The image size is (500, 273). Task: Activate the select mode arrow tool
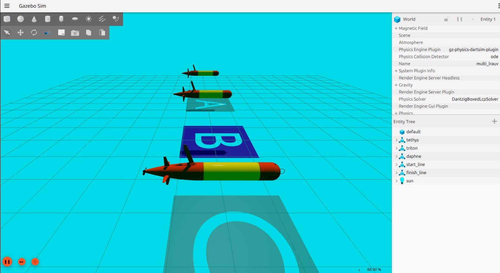[x=7, y=33]
